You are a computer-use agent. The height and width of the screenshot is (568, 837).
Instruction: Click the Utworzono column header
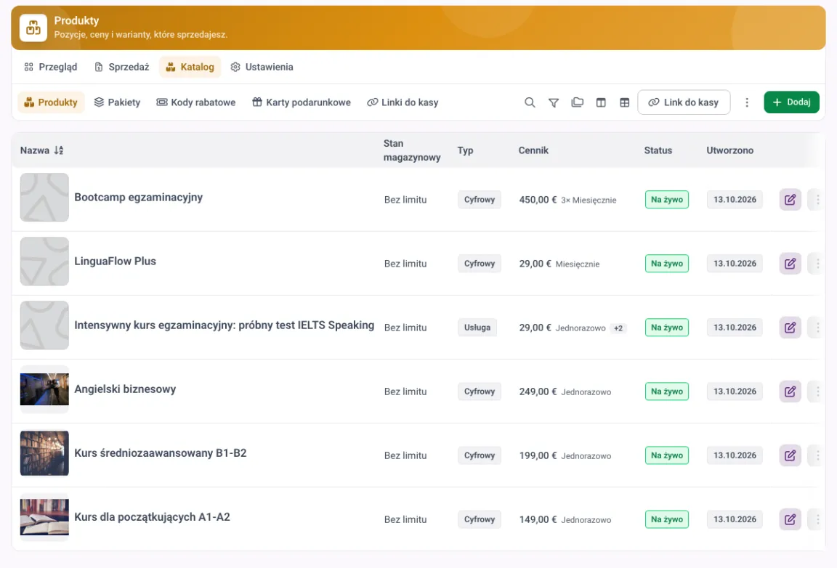[729, 150]
